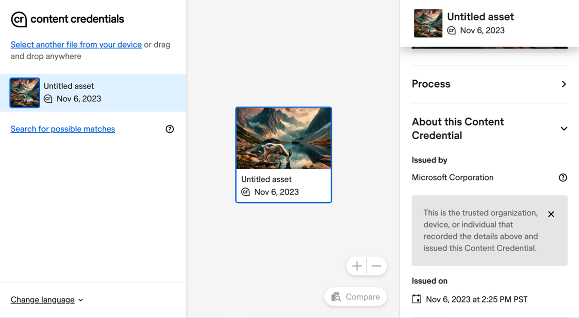Open the Change language dropdown

click(47, 300)
